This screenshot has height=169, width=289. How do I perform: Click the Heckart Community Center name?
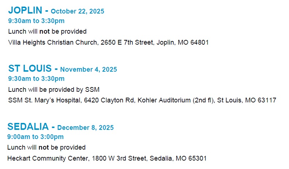48,158
